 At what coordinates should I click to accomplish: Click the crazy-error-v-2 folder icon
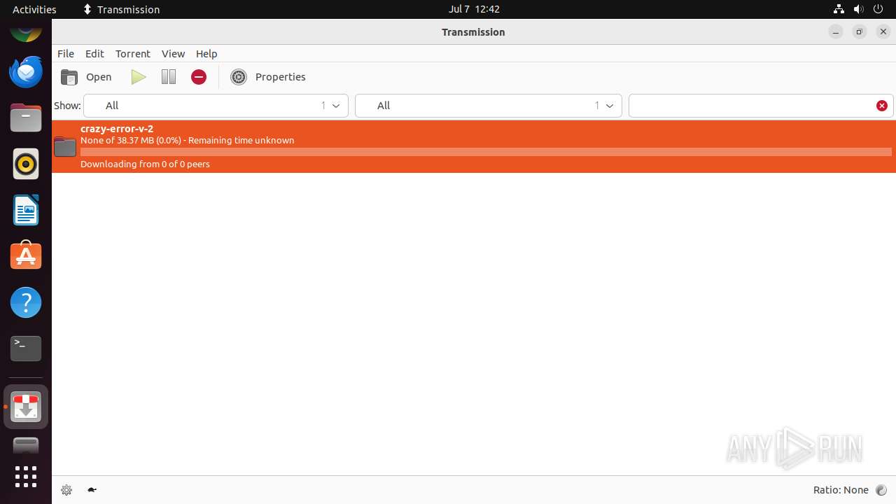click(65, 146)
